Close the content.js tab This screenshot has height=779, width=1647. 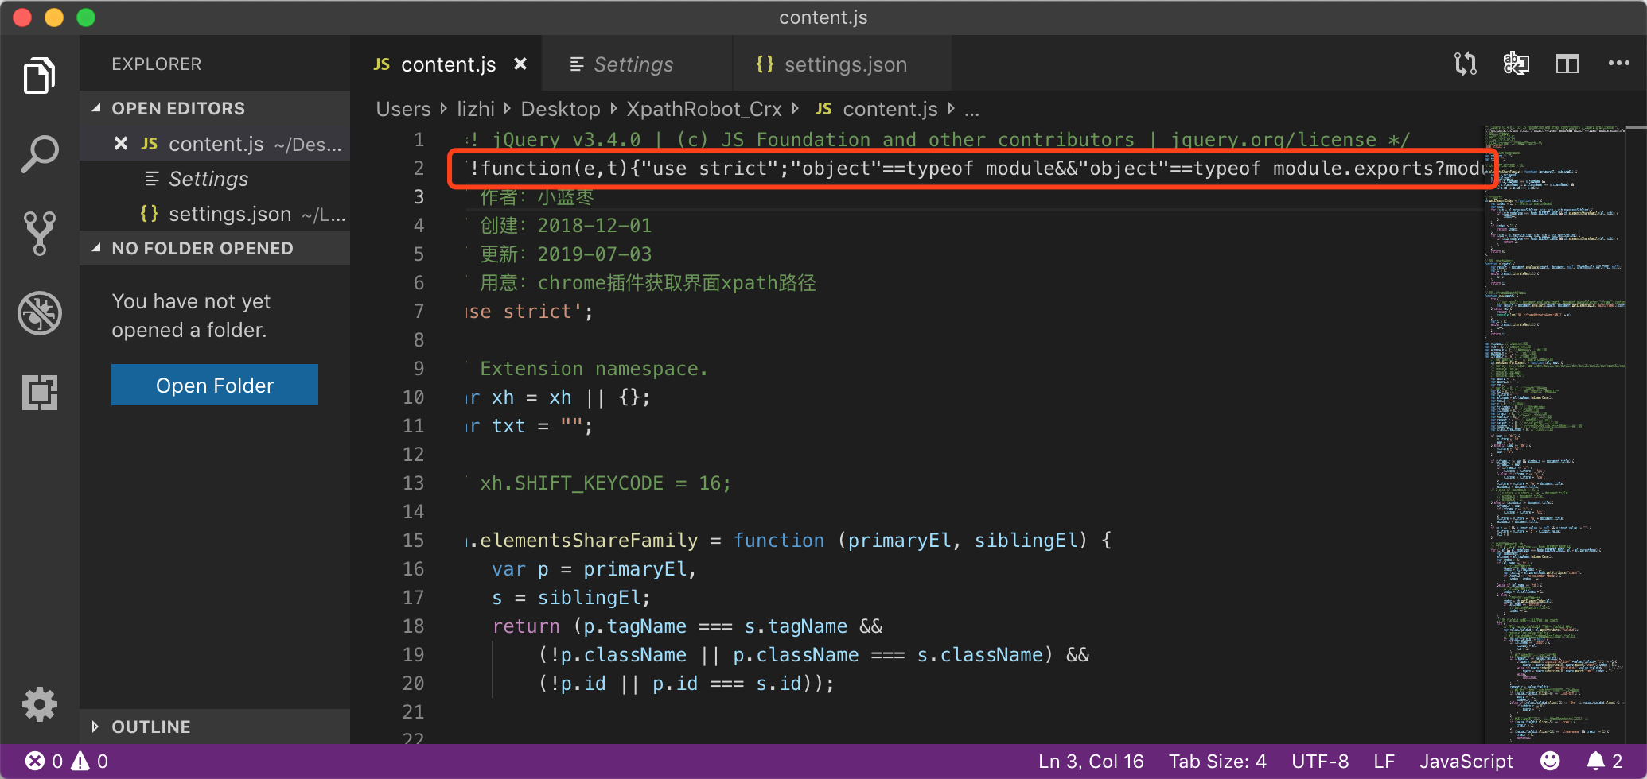pos(520,64)
